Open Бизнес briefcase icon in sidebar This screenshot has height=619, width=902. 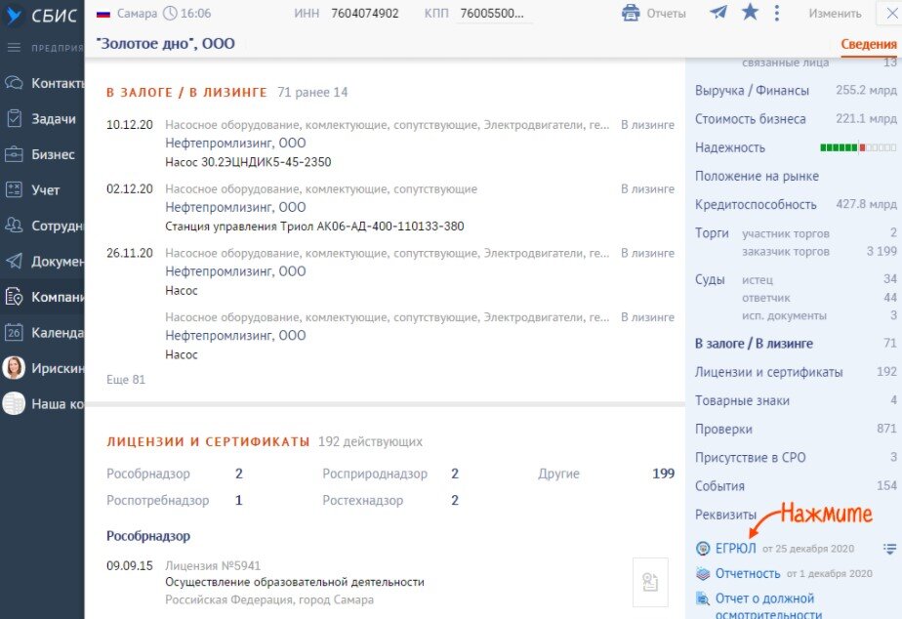tap(14, 154)
